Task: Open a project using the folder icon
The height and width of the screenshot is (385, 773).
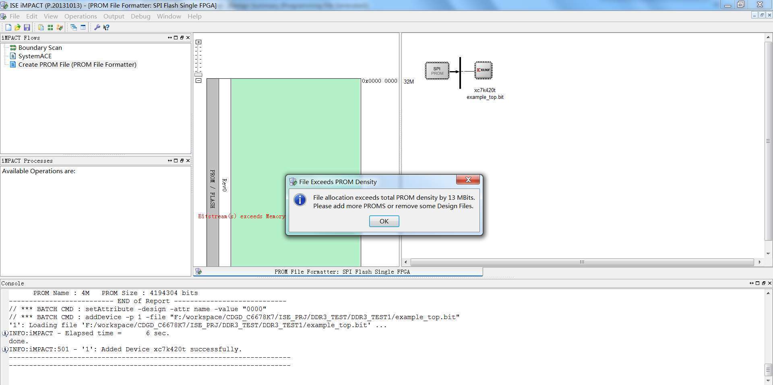Action: click(x=17, y=27)
